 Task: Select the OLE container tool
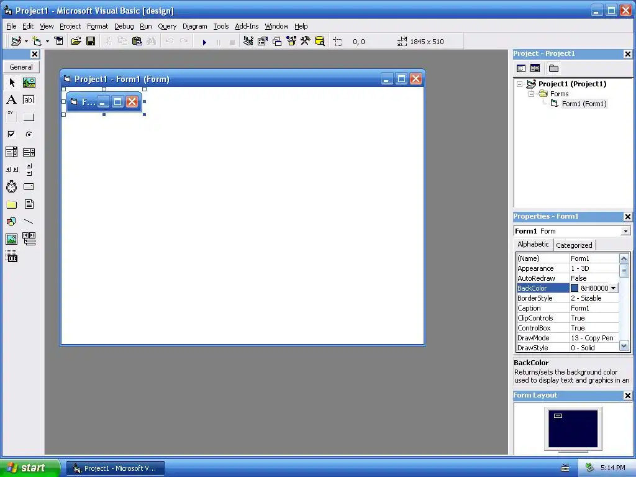(x=12, y=257)
